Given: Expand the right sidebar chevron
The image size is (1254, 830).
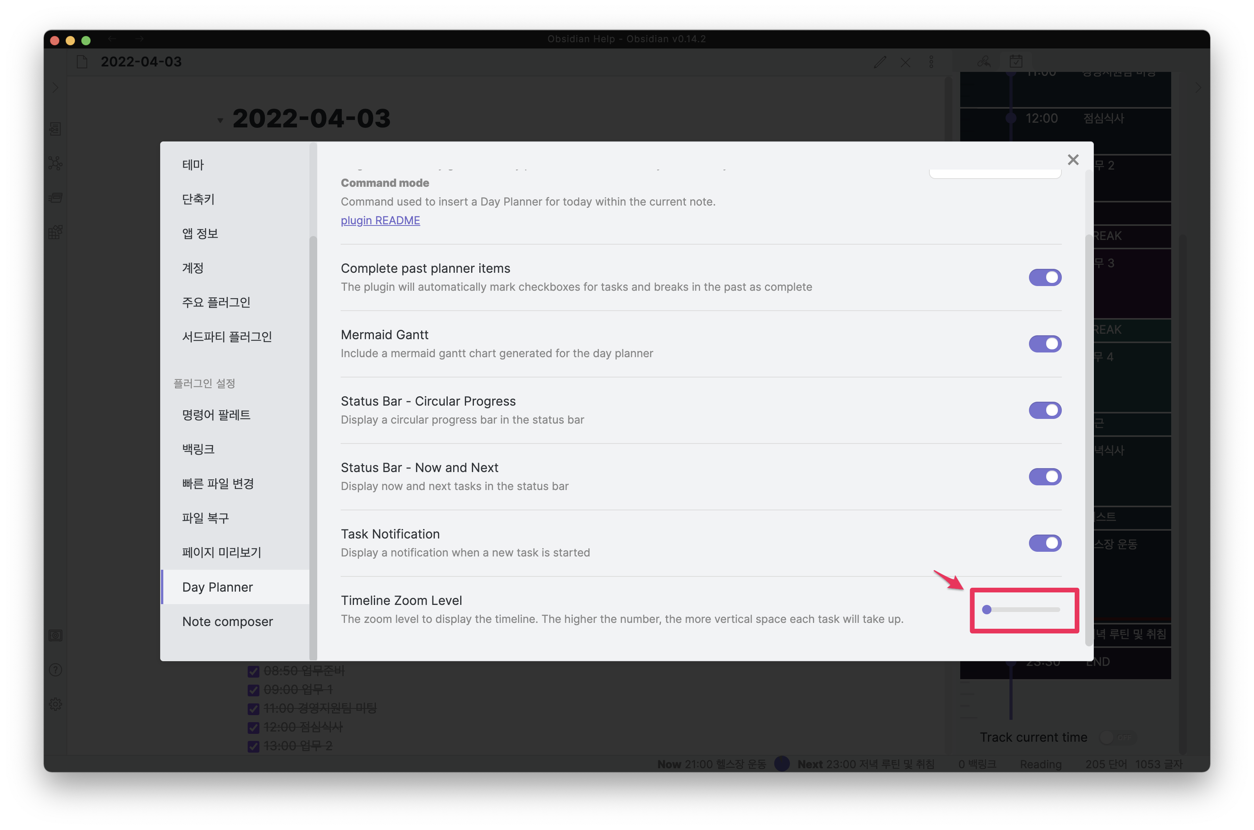Looking at the screenshot, I should pyautogui.click(x=1199, y=88).
